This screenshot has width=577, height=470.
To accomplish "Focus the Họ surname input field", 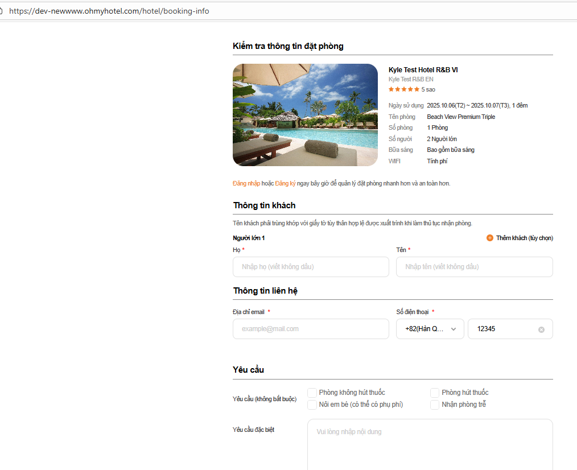I will pos(311,267).
